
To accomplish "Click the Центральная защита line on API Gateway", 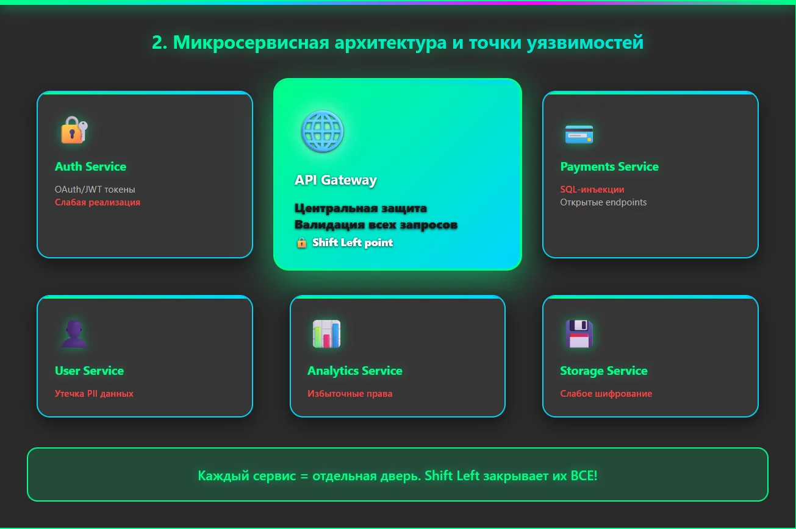I will [x=361, y=208].
